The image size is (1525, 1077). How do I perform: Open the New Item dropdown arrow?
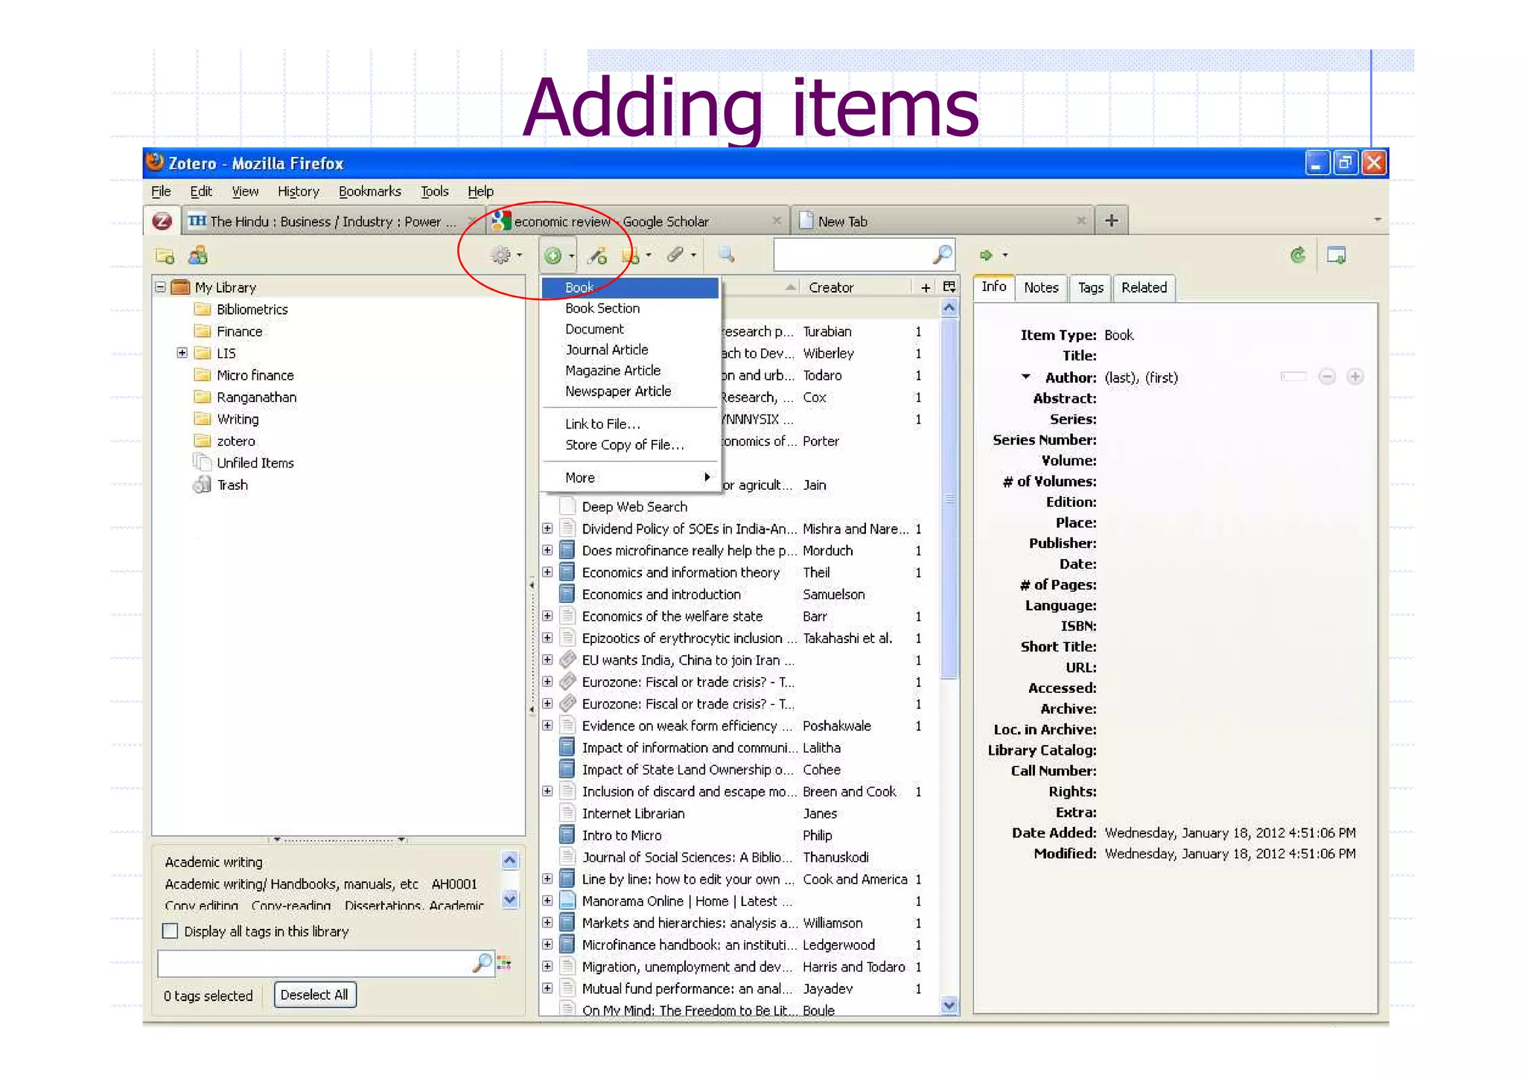(571, 256)
